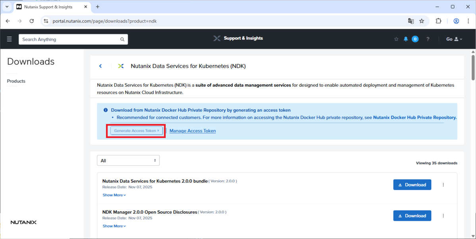Image resolution: width=476 pixels, height=239 pixels.
Task: Click the translate page icon
Action: point(411,21)
